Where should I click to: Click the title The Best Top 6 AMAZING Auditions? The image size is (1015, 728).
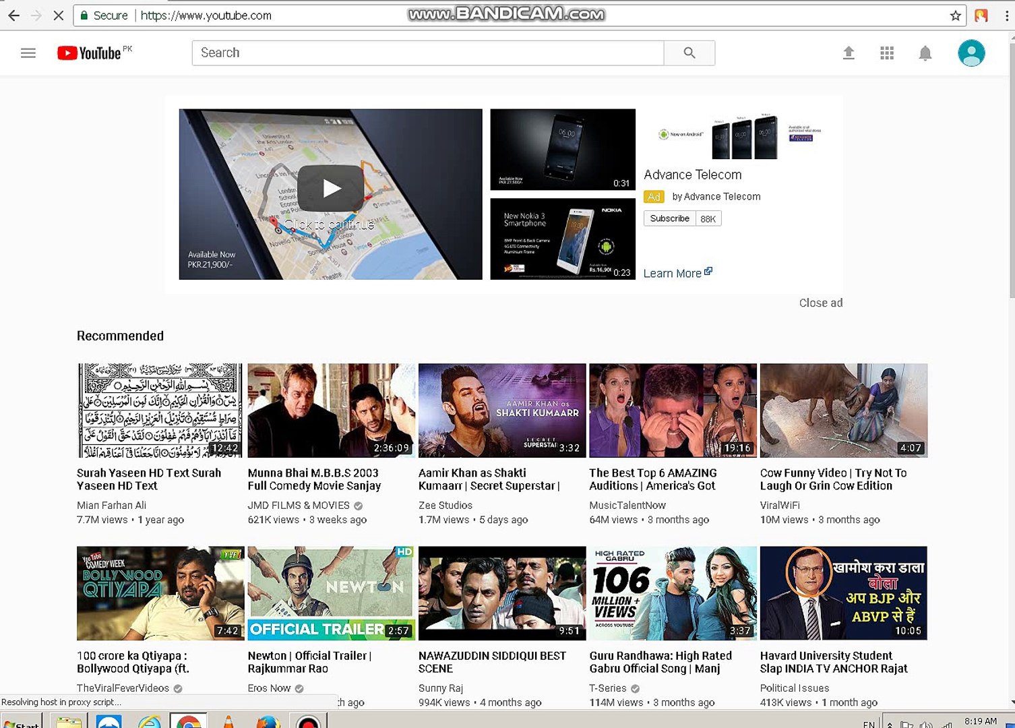(653, 479)
